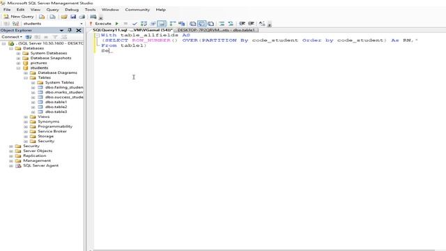Decrease the line indent
Image resolution: width=446 pixels, height=251 pixels.
point(242,24)
